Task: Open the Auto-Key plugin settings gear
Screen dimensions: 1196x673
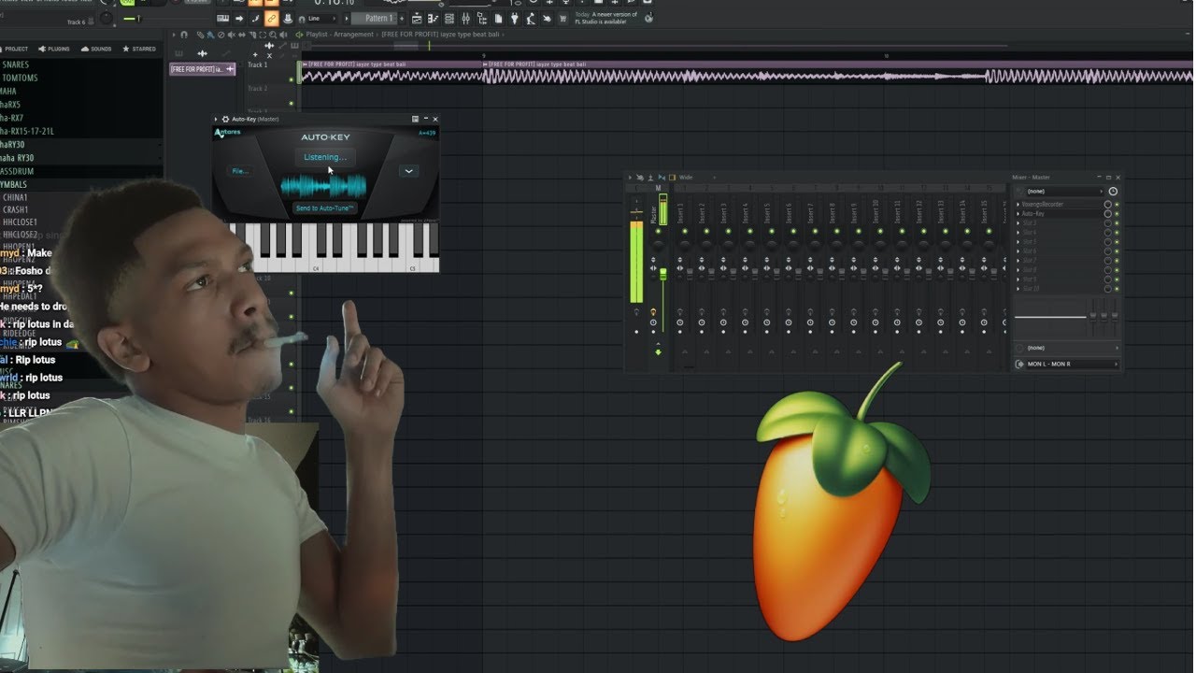Action: [x=225, y=119]
